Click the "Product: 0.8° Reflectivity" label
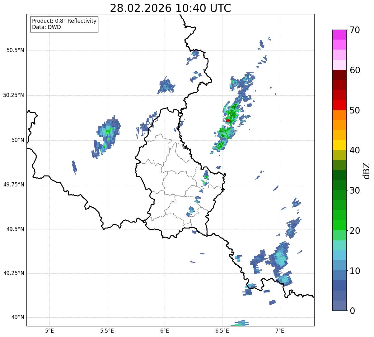The width and height of the screenshot is (374, 337). pyautogui.click(x=64, y=21)
